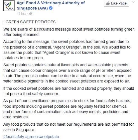This screenshot has height=140, width=138.
Task: Click the first quoted Agent Orange phrase
Action: 67,47
